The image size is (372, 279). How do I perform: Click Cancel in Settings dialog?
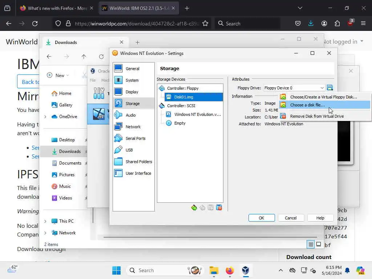pyautogui.click(x=291, y=218)
